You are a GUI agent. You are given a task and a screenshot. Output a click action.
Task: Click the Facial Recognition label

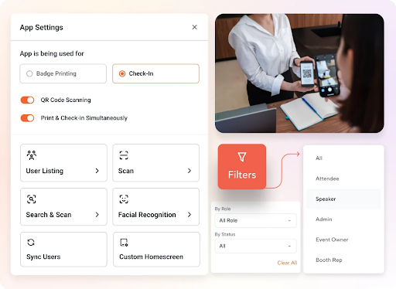(x=147, y=215)
